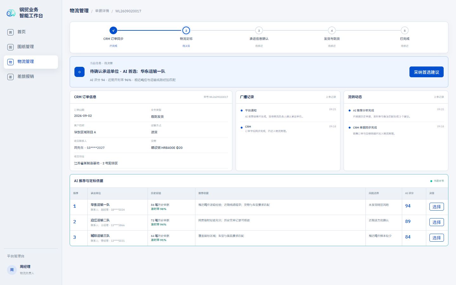This screenshot has height=285, width=456.
Task: Click AI score 89 in the table
Action: tap(408, 221)
